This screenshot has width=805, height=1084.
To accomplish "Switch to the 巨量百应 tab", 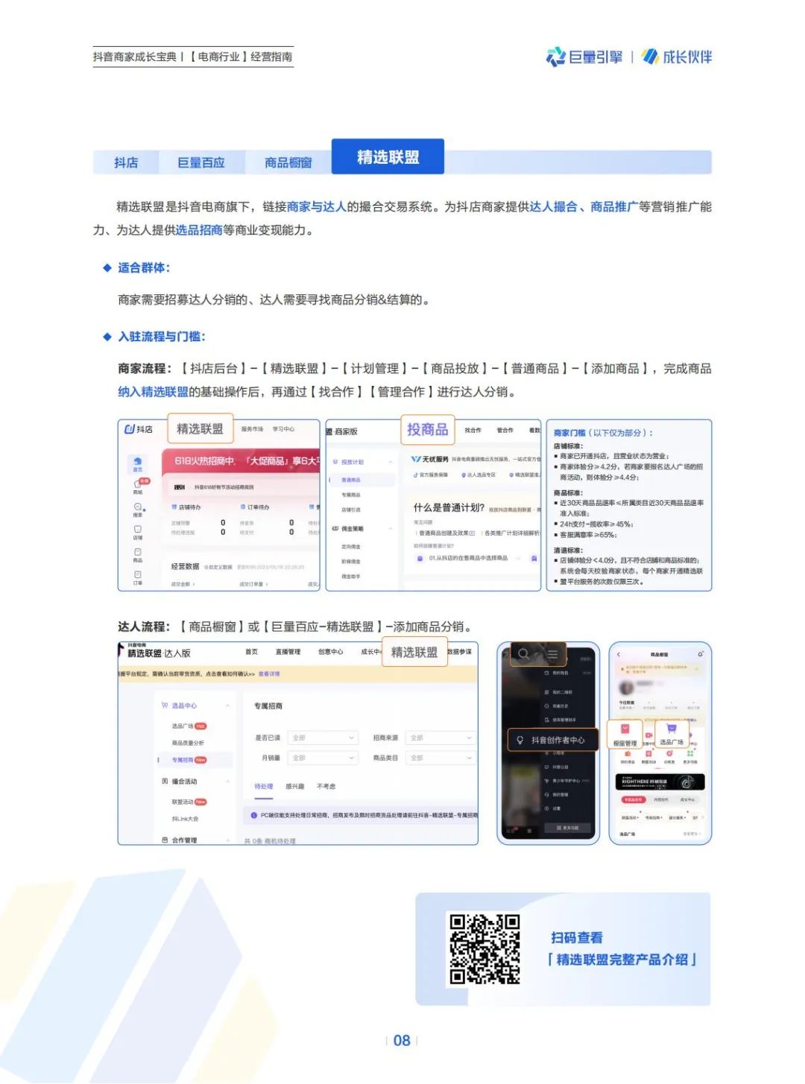I will coord(201,162).
